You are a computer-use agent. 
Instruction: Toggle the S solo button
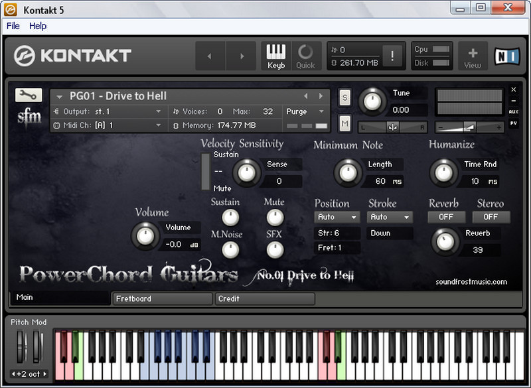tap(344, 97)
